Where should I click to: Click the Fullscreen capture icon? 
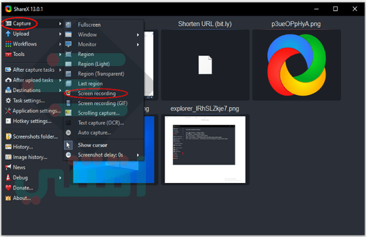[x=68, y=25]
